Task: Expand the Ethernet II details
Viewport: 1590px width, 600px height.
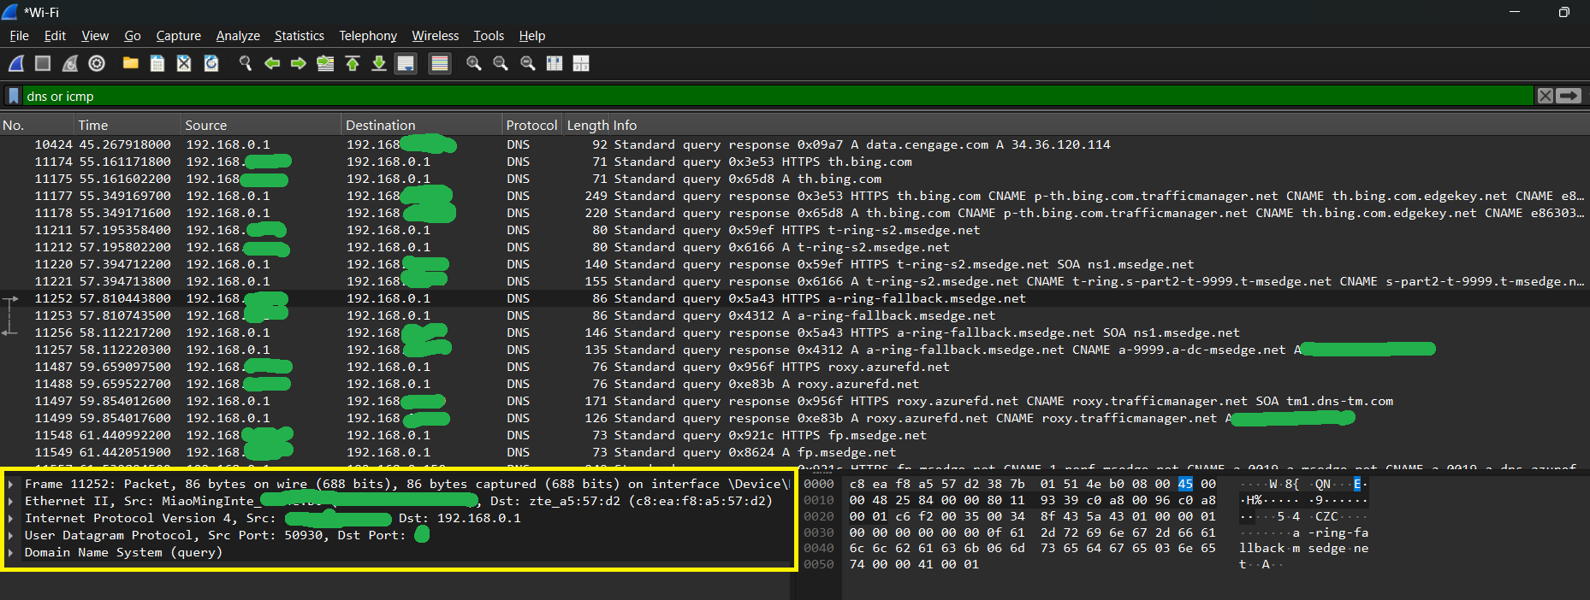Action: (x=10, y=501)
